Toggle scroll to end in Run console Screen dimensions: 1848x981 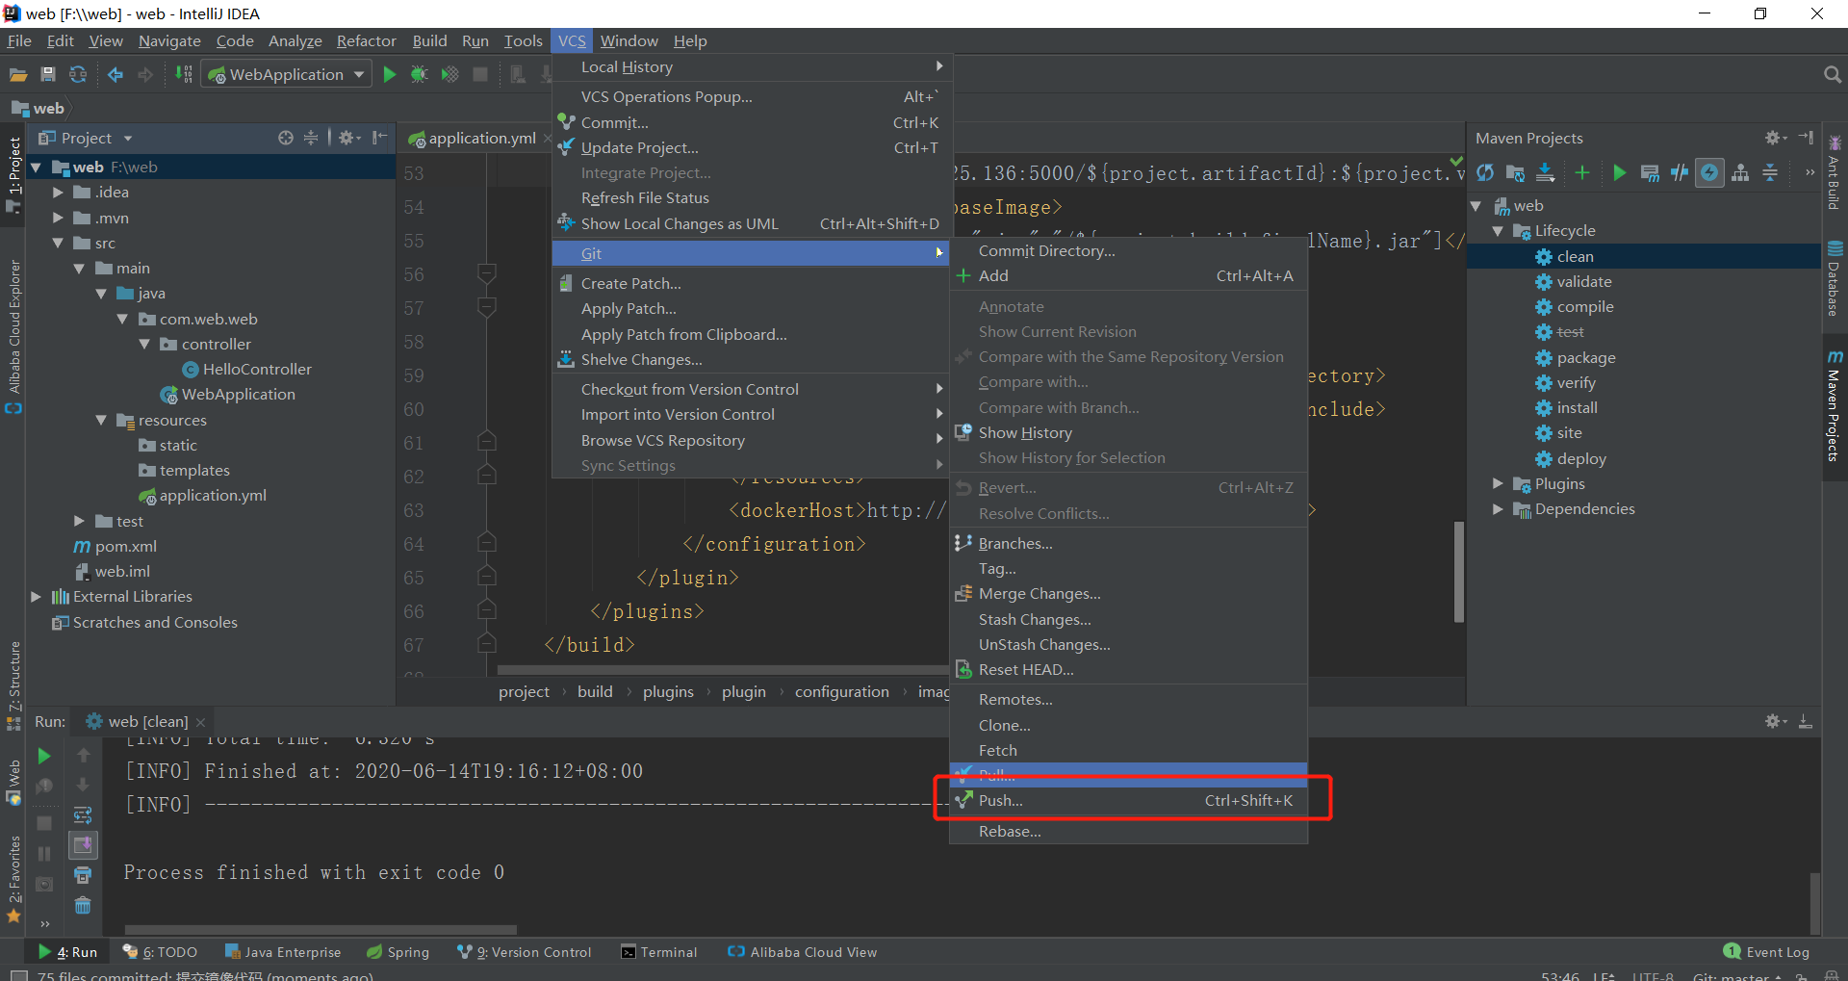83,845
